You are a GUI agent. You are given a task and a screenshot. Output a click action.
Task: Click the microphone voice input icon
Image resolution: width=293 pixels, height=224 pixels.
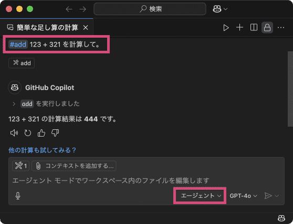pos(18,196)
